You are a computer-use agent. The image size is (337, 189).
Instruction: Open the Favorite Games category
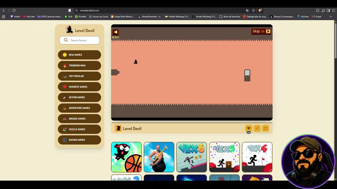(x=80, y=87)
